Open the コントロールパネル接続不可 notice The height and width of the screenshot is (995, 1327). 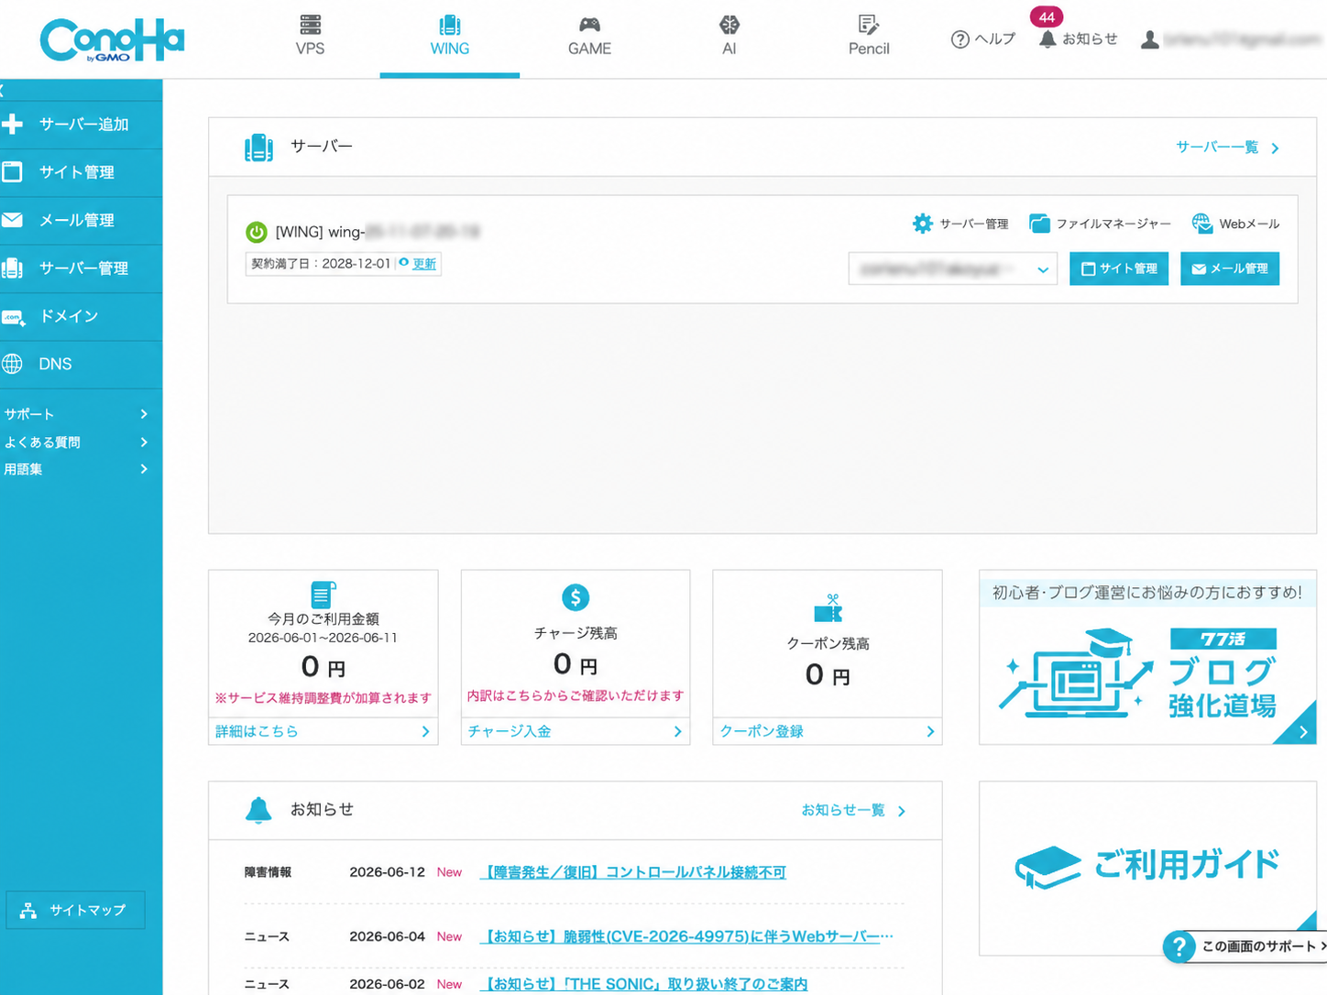[x=633, y=872]
